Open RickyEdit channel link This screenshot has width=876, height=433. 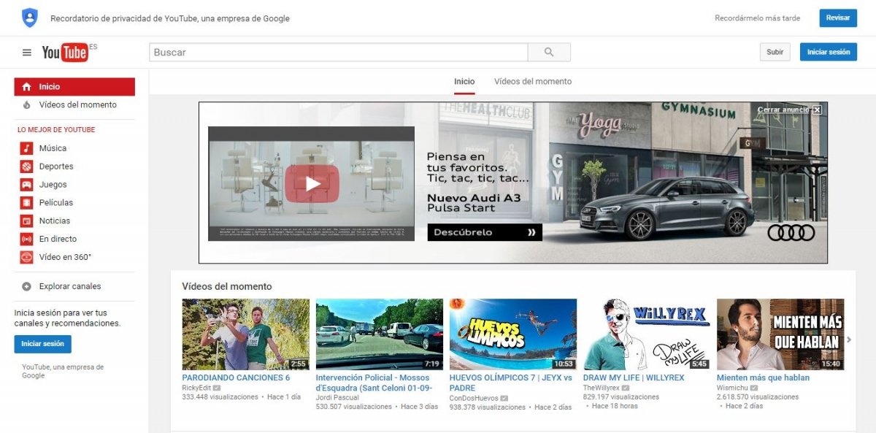pyautogui.click(x=196, y=388)
